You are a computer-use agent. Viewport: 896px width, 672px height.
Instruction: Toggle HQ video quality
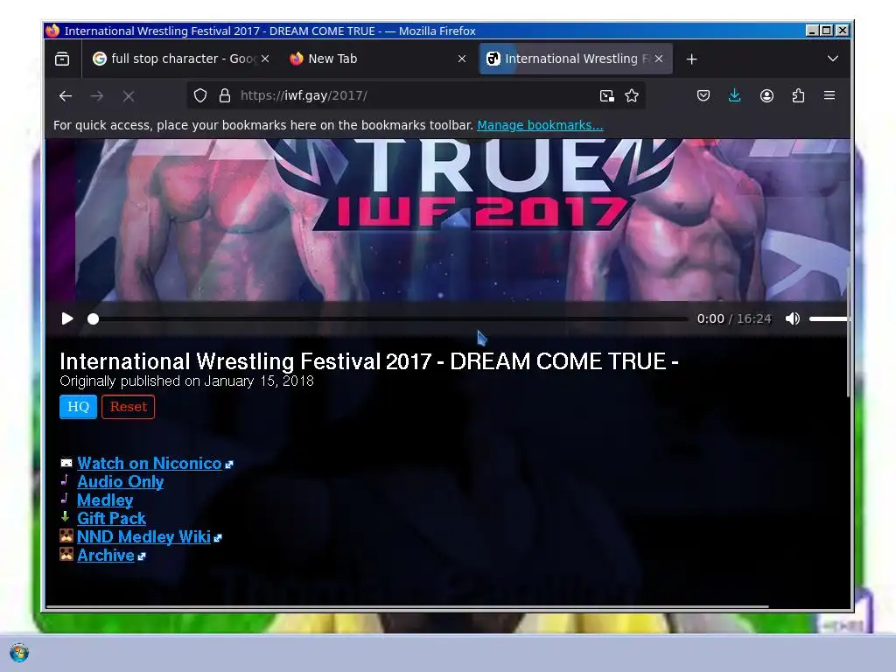(x=78, y=407)
